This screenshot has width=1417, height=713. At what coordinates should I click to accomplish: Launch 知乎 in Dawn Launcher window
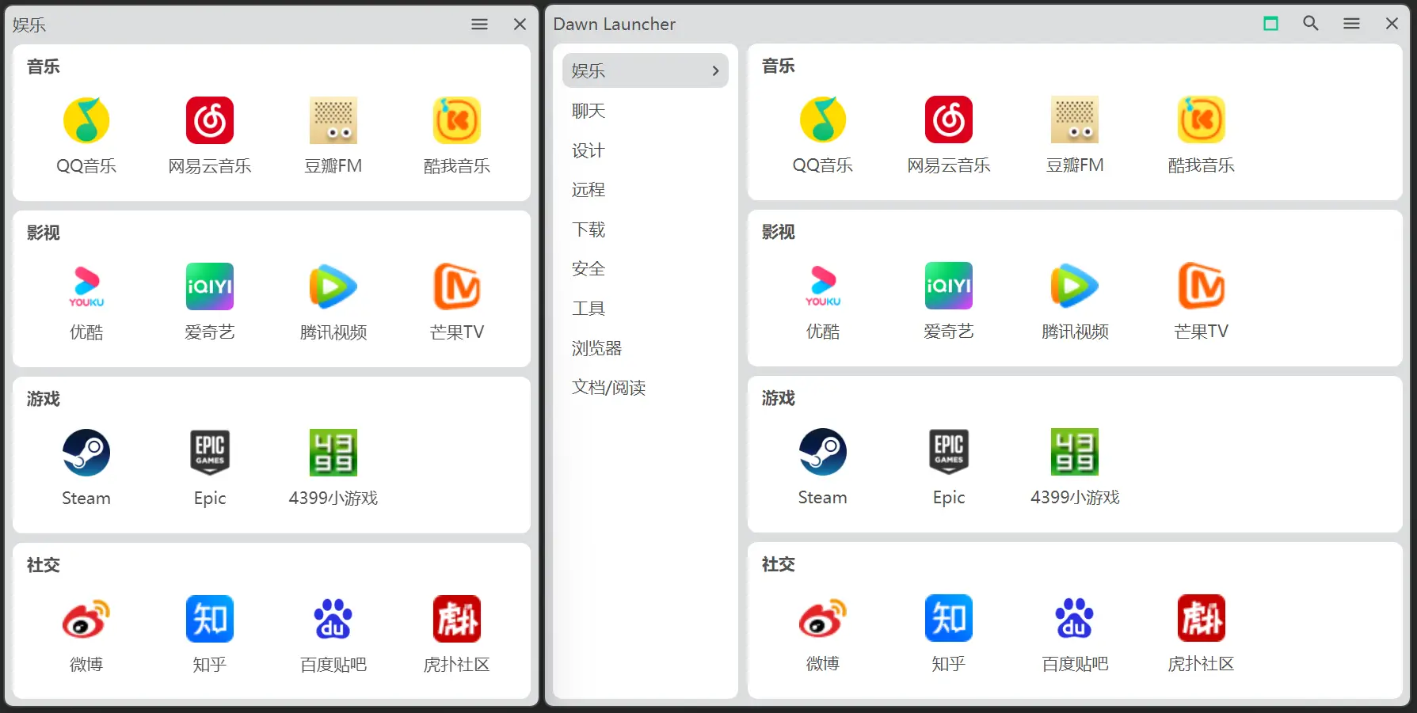pyautogui.click(x=949, y=632)
